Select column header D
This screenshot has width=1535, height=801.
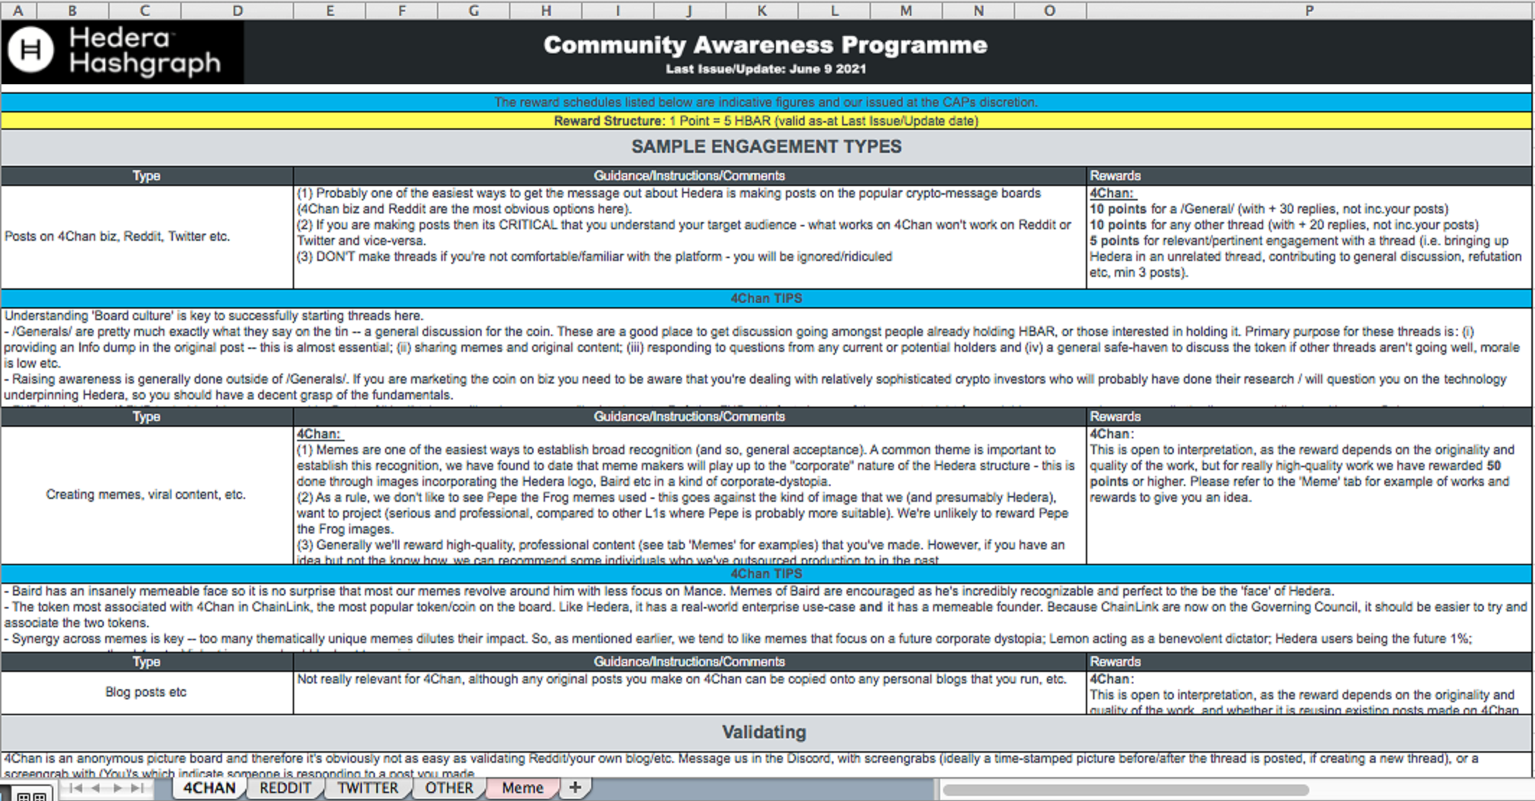237,10
